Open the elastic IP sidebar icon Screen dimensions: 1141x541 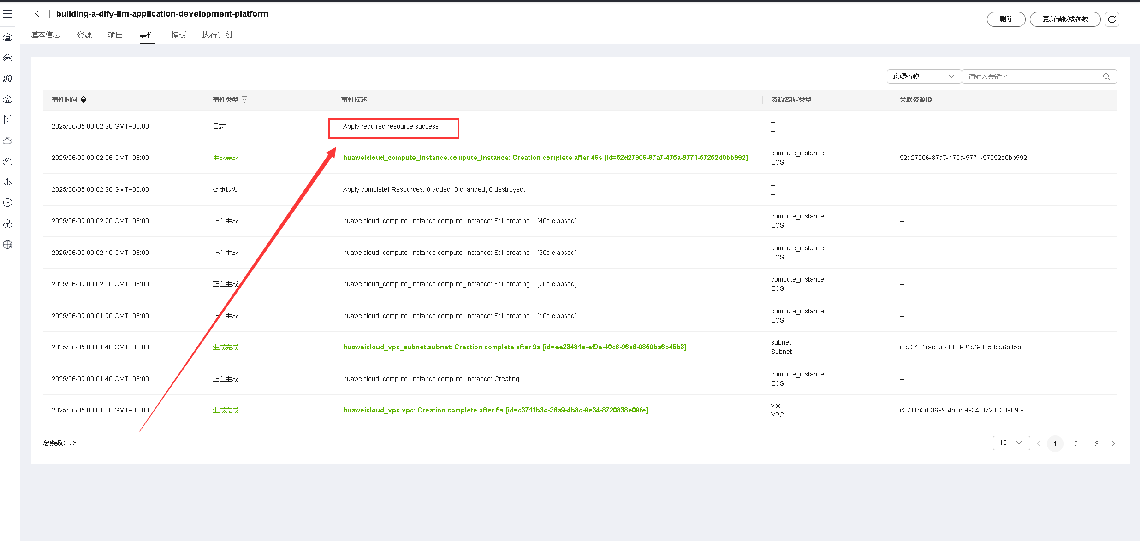click(8, 203)
